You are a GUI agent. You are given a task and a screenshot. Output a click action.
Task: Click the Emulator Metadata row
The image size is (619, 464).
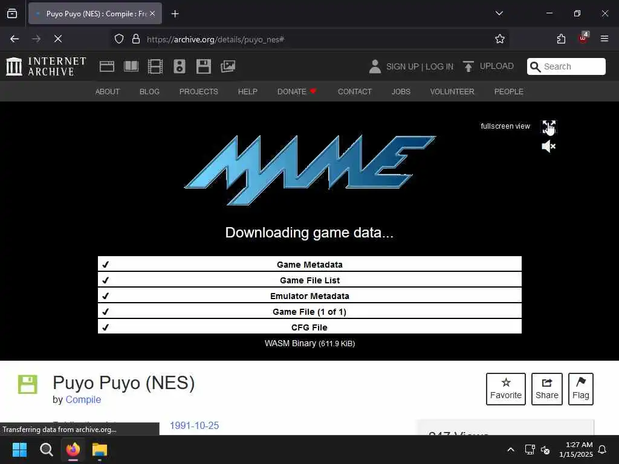309,295
